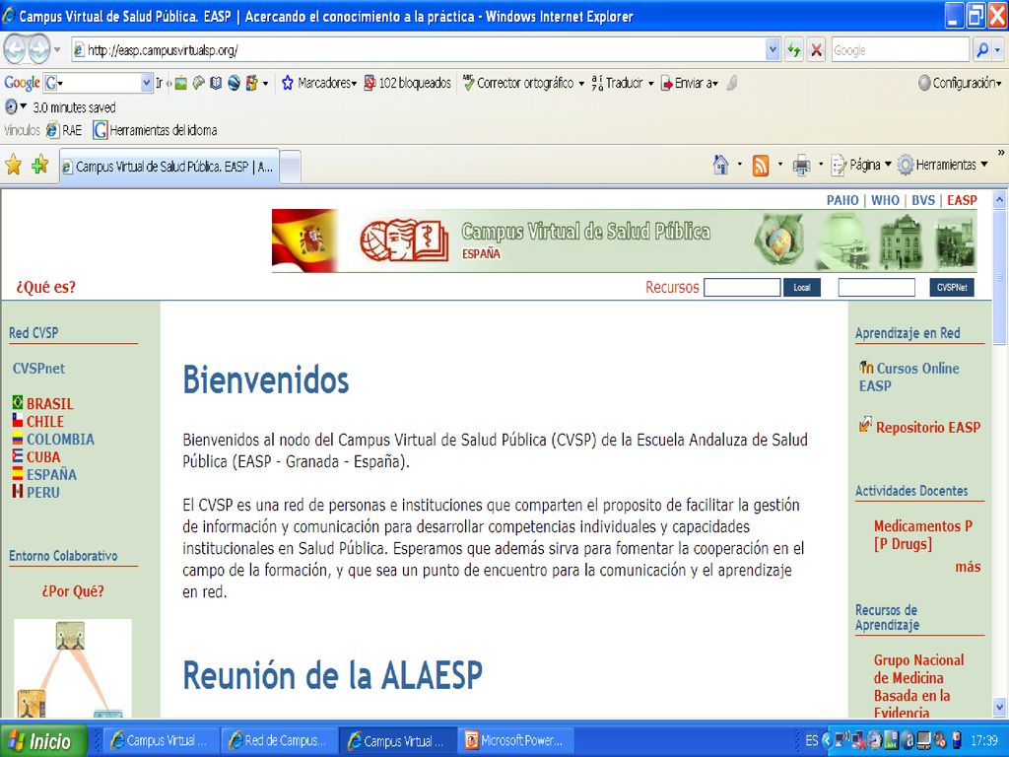Click the 102 bloqueados popup blocker button
This screenshot has height=757, width=1009.
[x=408, y=83]
